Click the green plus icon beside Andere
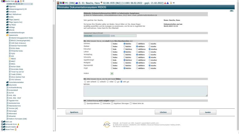Viewport: 239px width, 134px height. click(x=112, y=73)
